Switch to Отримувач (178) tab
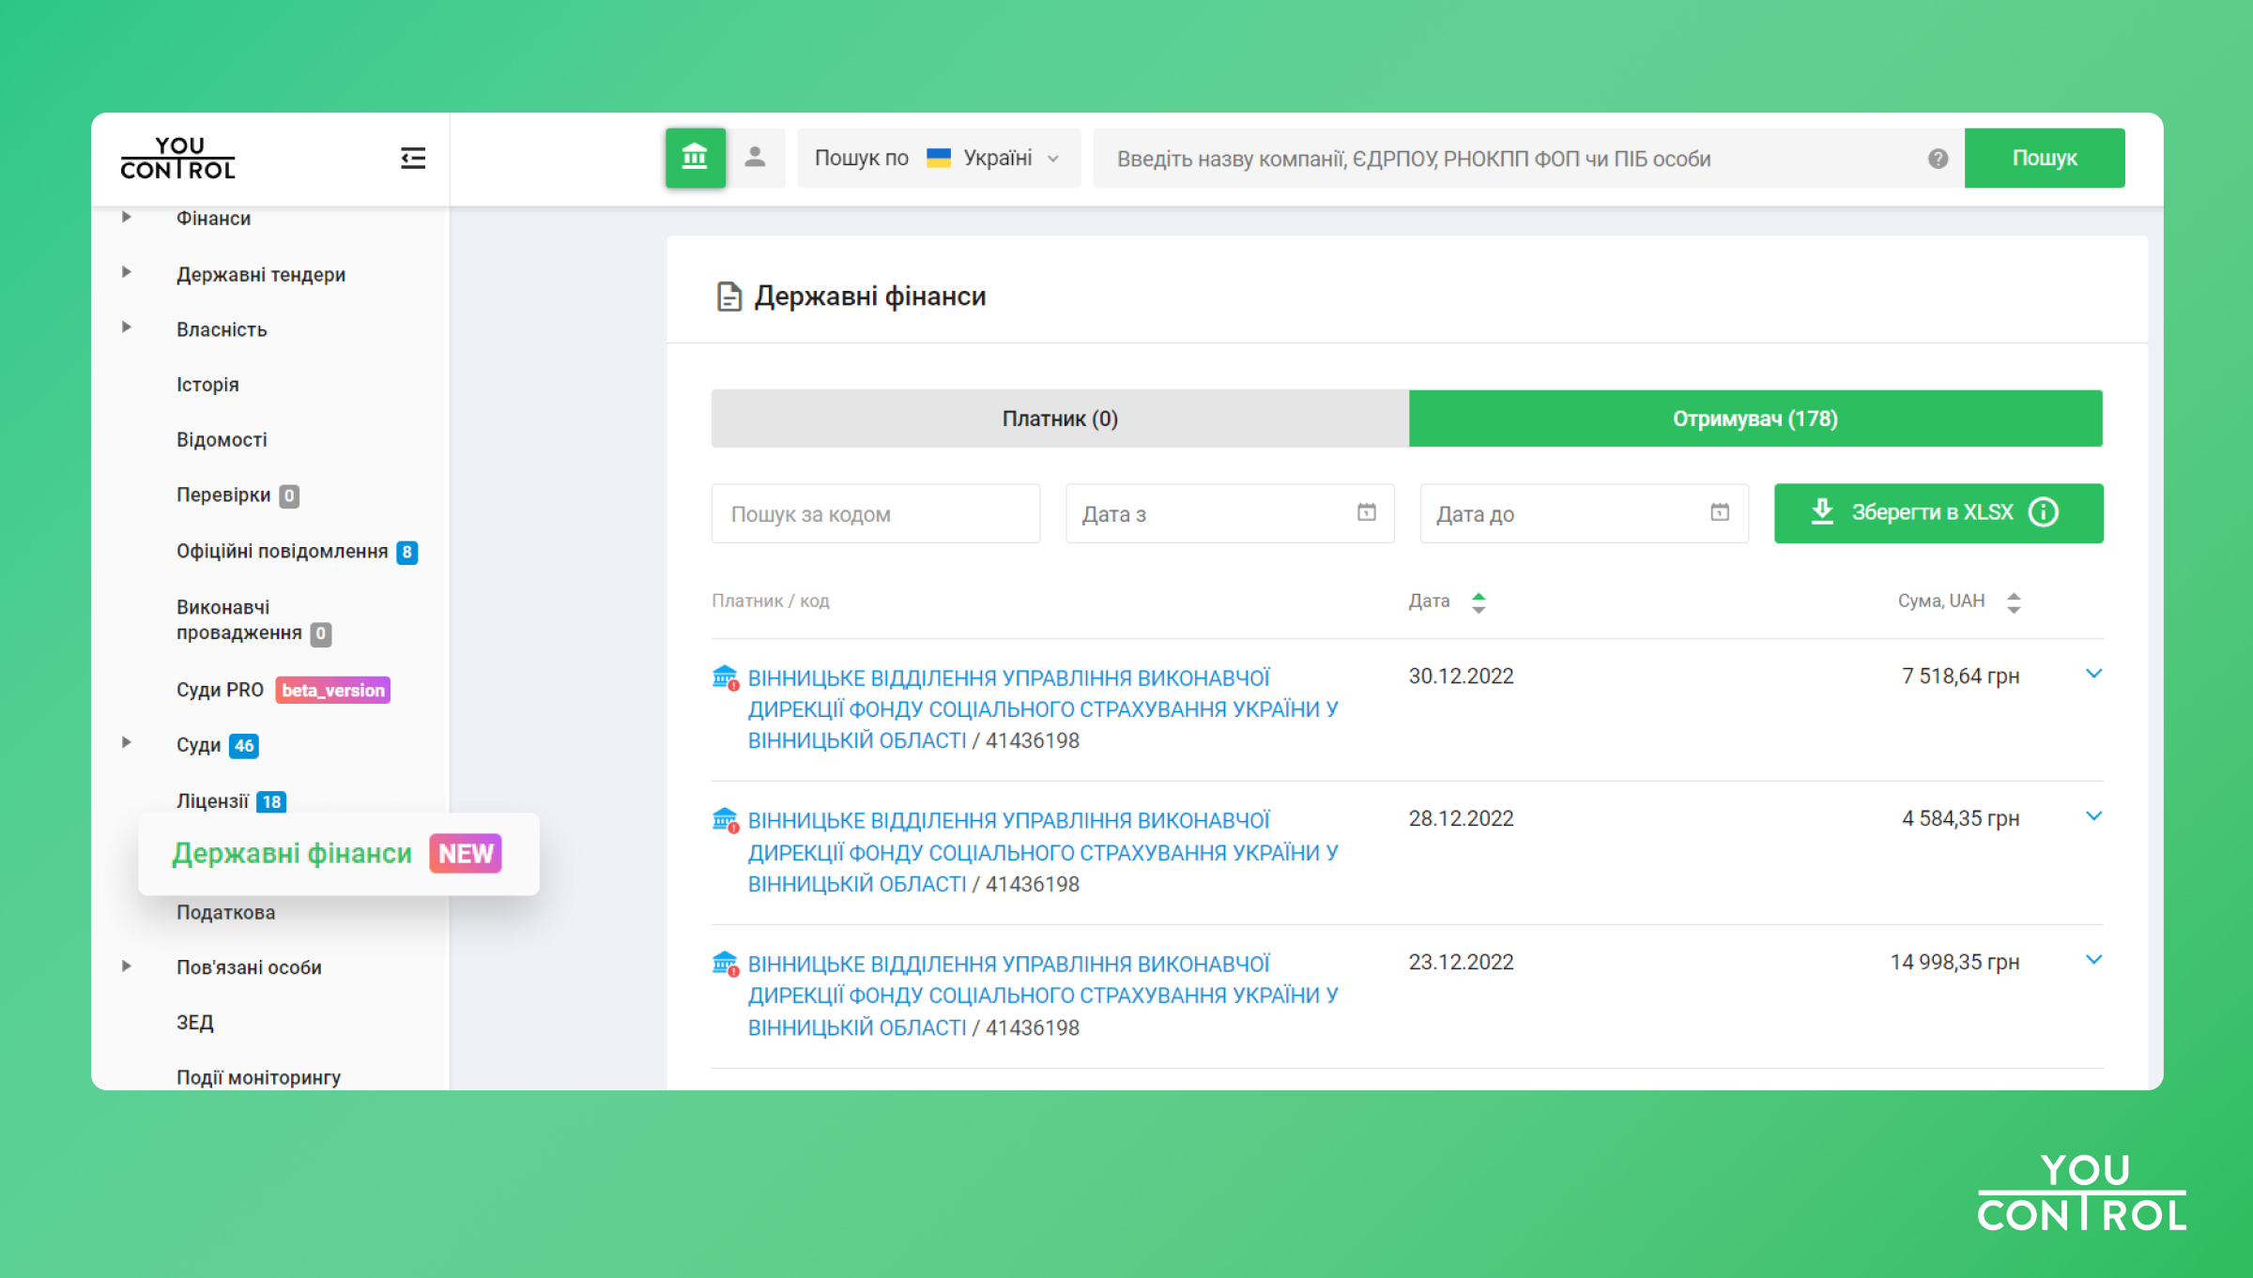 1755,418
